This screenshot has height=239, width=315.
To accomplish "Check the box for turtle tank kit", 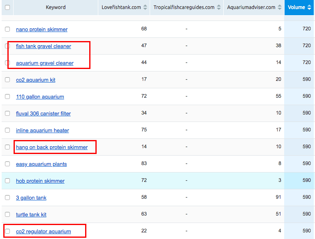I will (x=7, y=214).
